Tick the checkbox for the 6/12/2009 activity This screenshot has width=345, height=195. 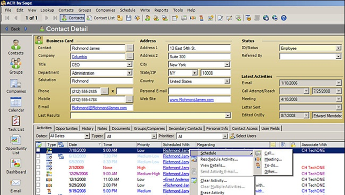(x=38, y=156)
